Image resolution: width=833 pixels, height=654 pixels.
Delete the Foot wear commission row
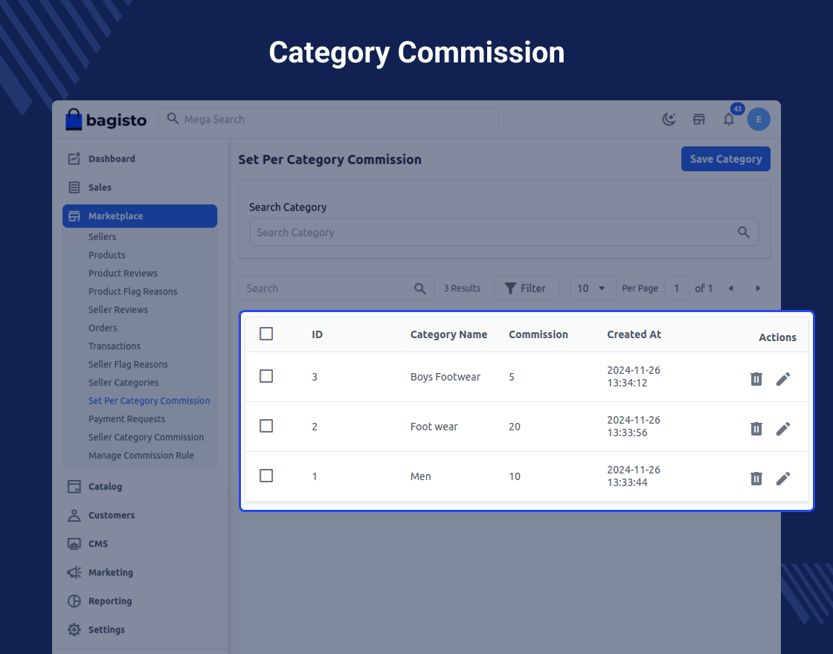(x=756, y=428)
